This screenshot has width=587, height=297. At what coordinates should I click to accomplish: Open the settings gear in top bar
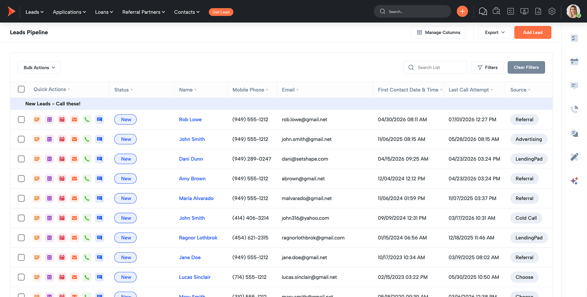552,11
